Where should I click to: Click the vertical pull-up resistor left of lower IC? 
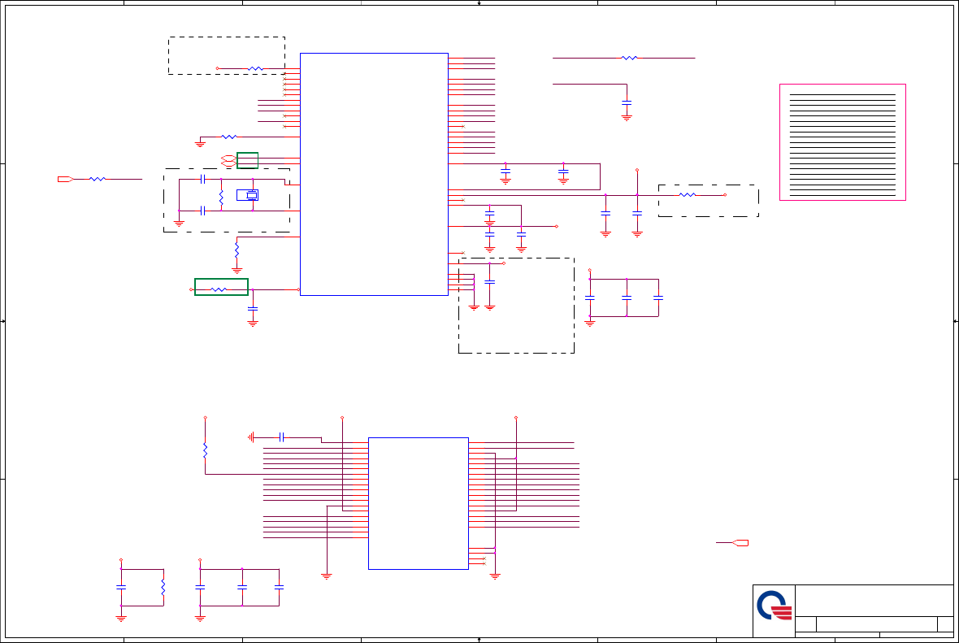point(206,450)
